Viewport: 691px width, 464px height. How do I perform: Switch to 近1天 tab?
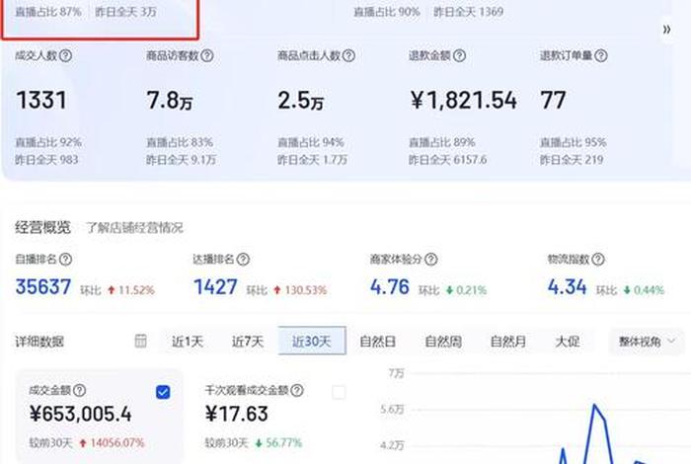point(188,341)
